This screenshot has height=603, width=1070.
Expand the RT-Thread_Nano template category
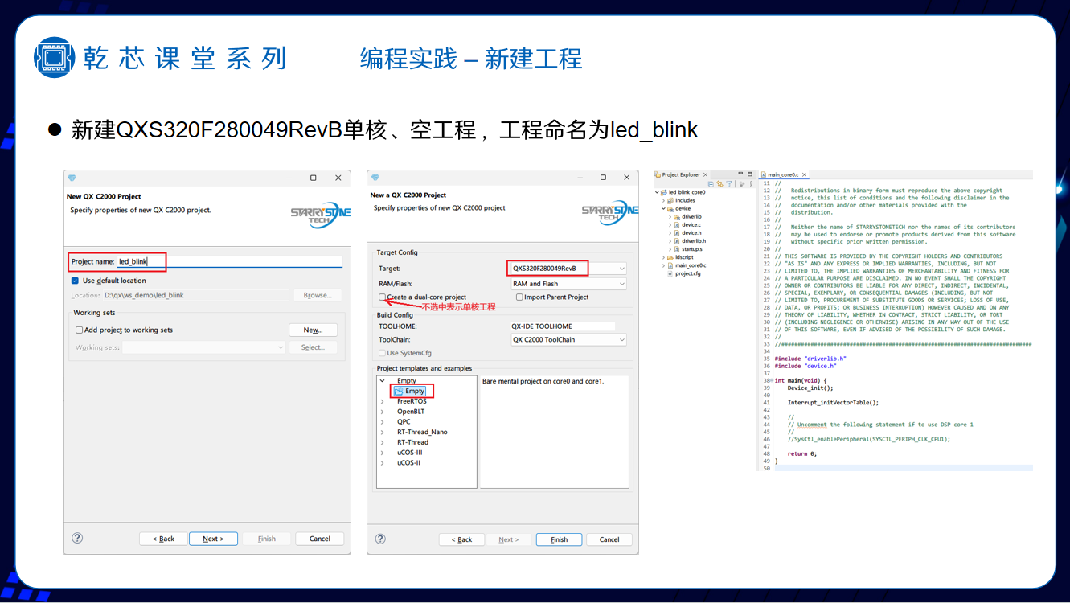pos(382,432)
